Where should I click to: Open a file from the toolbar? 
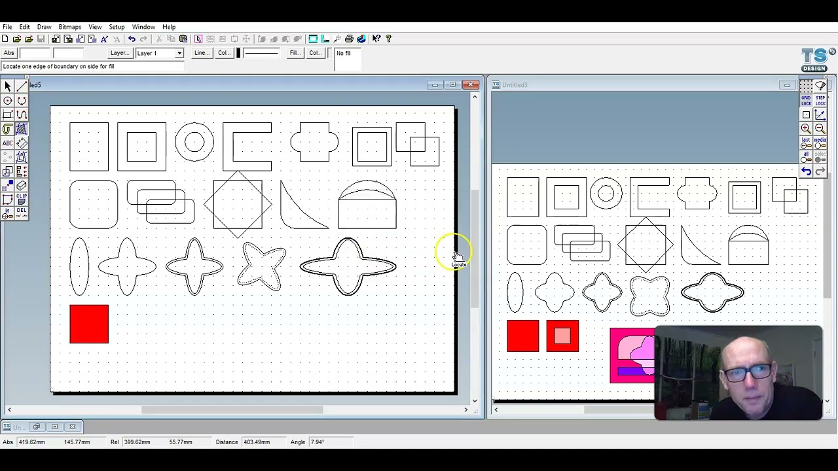coord(17,39)
